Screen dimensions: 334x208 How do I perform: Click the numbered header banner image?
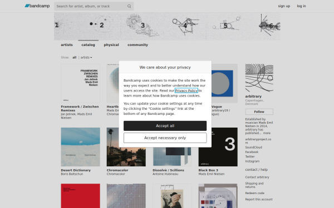pyautogui.click(x=167, y=26)
